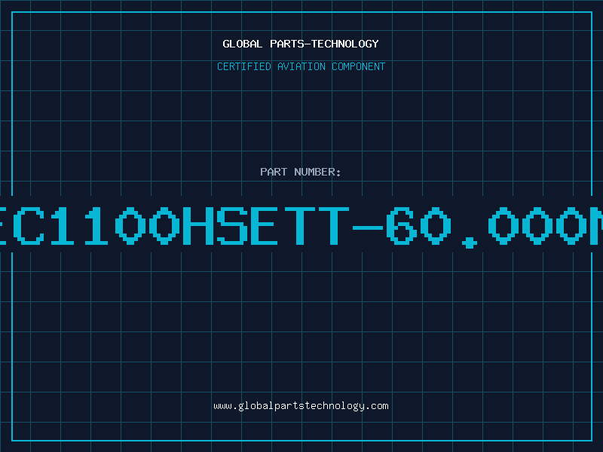Click the PART NUMBER: label
Image resolution: width=603 pixels, height=452 pixels.
click(301, 172)
